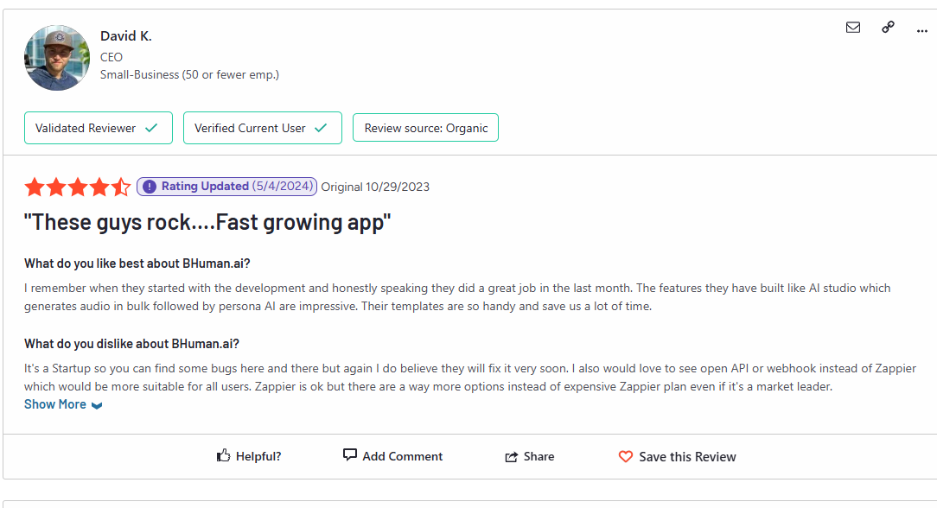This screenshot has height=508, width=937.
Task: Click the Validated Reviewer badge
Action: tap(99, 128)
